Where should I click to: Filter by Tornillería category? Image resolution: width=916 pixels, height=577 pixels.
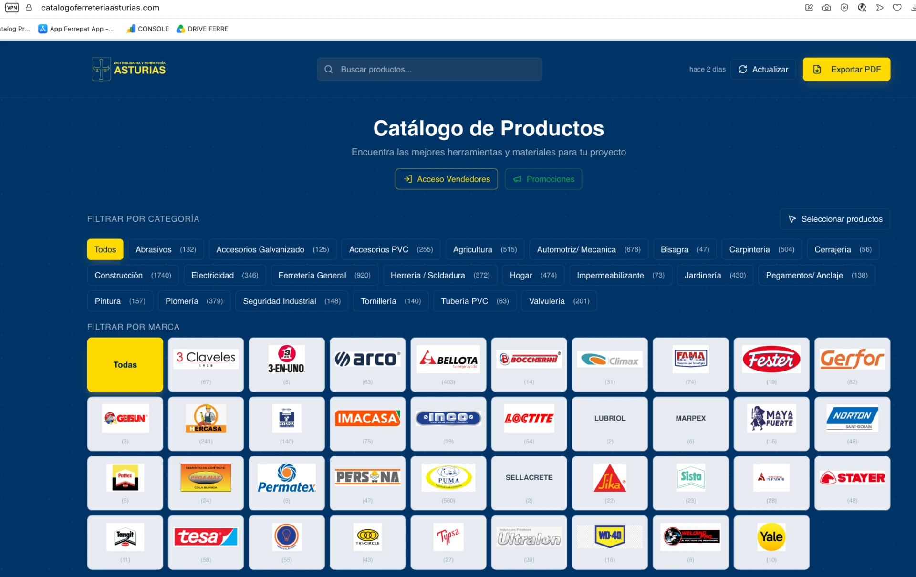(390, 301)
